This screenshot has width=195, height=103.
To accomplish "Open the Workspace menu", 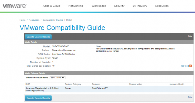I will [x=99, y=6].
